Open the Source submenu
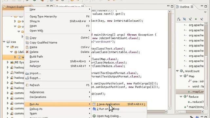Viewport: 210px width, 118px height. pos(34,61)
